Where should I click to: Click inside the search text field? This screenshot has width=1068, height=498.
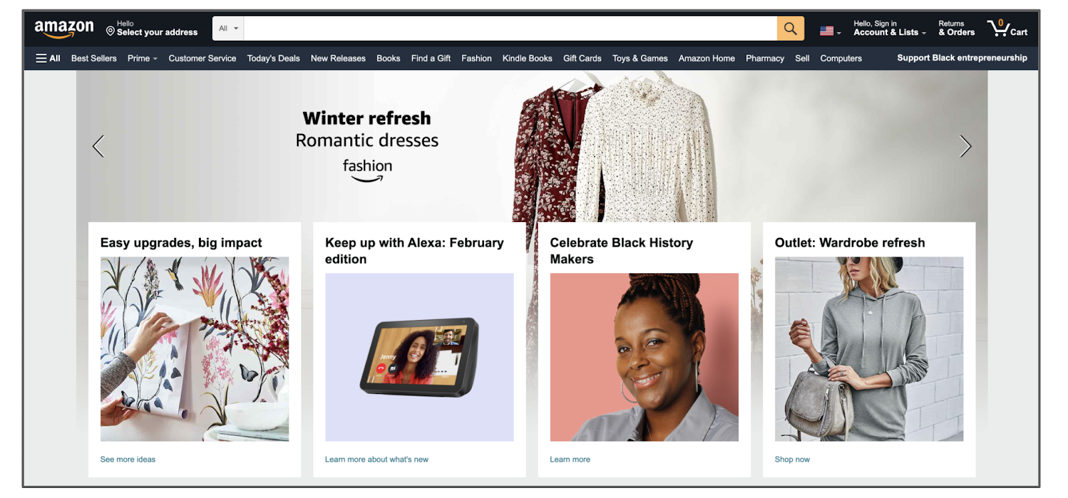(x=510, y=29)
